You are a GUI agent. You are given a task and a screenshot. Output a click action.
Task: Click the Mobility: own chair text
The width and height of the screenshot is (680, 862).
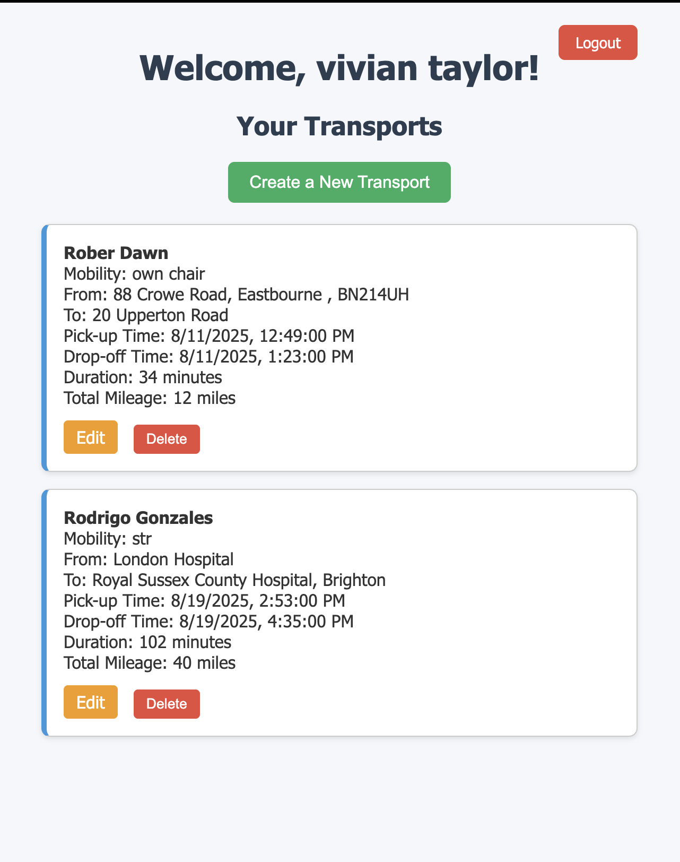(134, 274)
